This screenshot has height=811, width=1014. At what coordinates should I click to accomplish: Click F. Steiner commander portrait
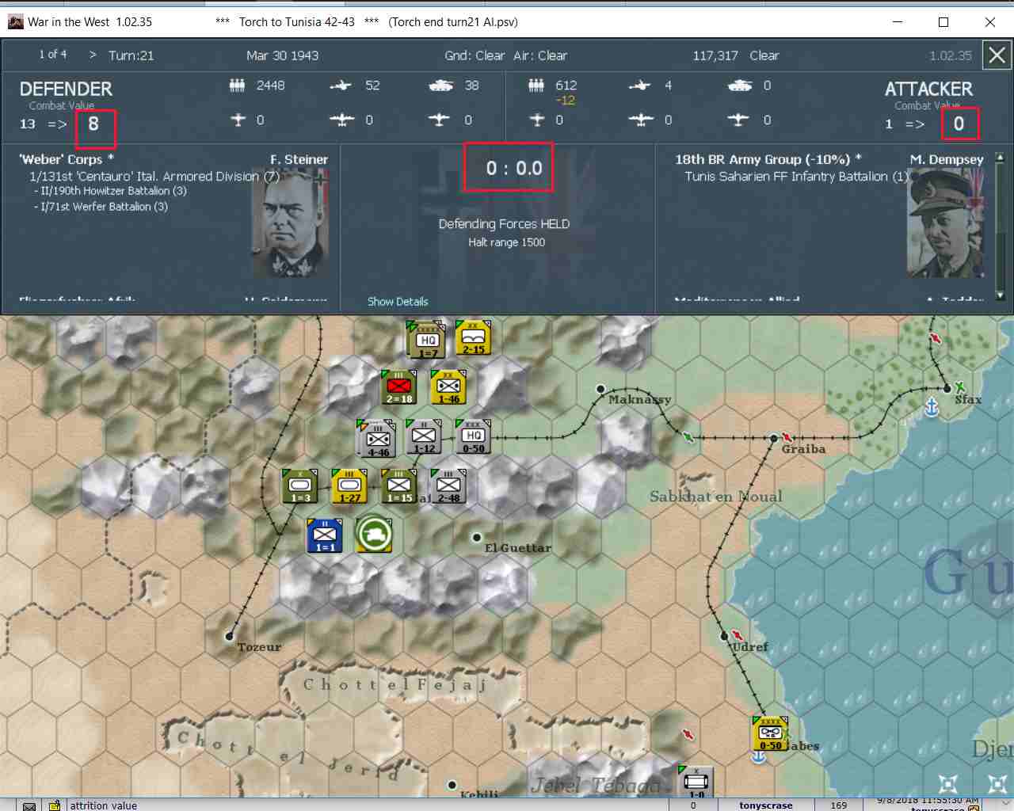click(x=291, y=223)
